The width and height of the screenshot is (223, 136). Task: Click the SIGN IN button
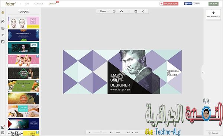[213, 4]
